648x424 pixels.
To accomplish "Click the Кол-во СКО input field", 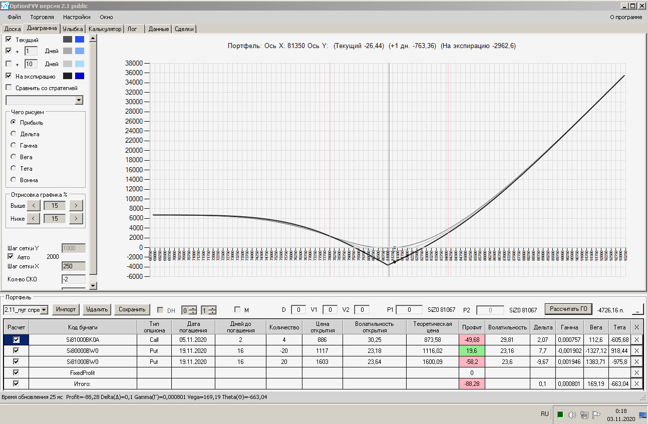I will pyautogui.click(x=73, y=279).
